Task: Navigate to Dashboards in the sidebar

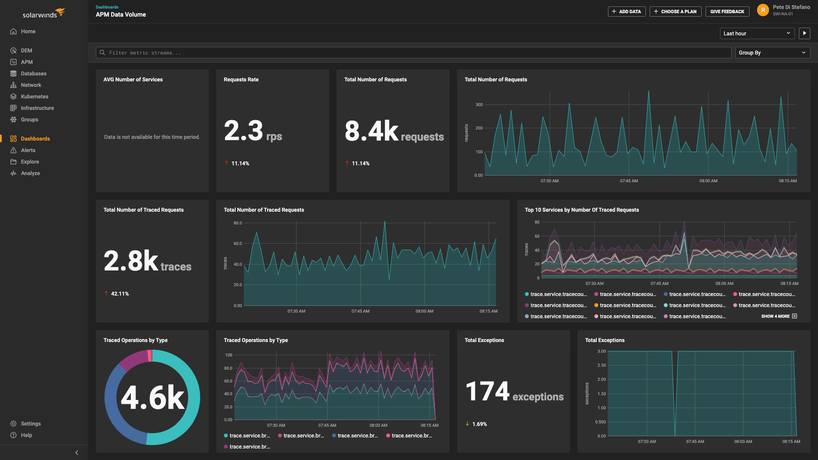Action: pos(14,138)
